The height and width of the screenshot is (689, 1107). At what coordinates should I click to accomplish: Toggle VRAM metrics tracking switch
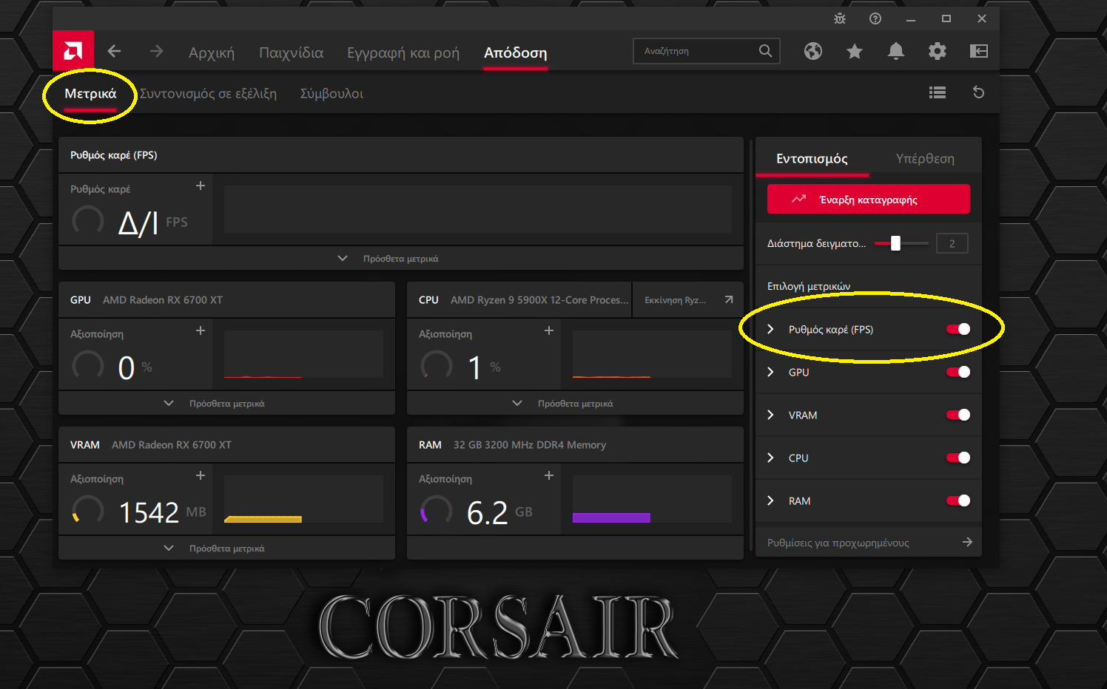point(958,415)
